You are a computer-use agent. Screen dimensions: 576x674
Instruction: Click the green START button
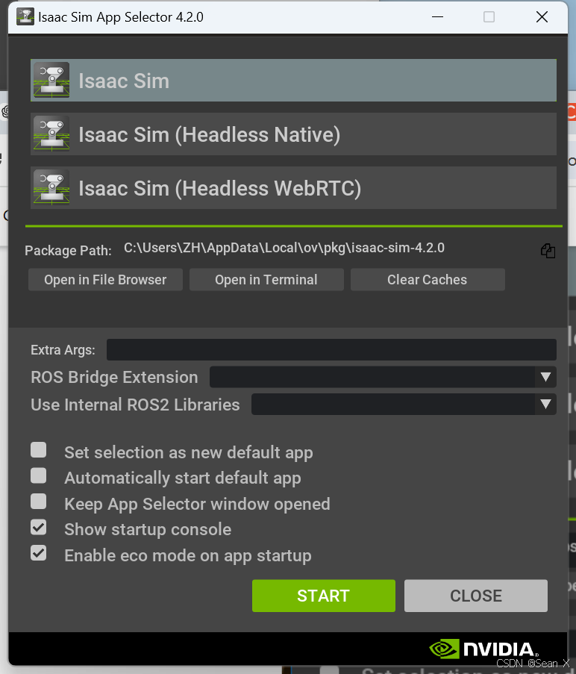(x=323, y=596)
